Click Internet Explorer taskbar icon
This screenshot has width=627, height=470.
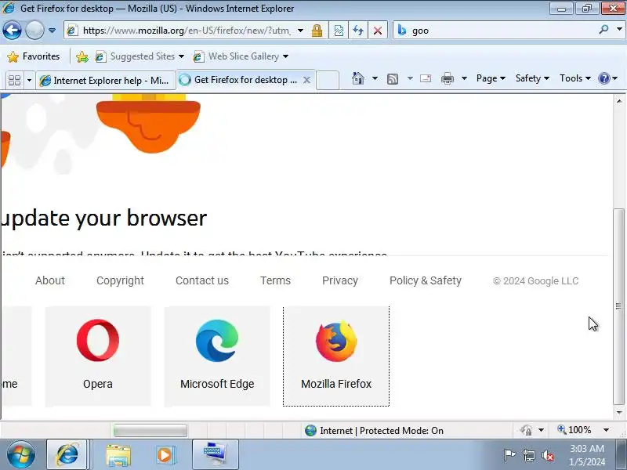(67, 455)
